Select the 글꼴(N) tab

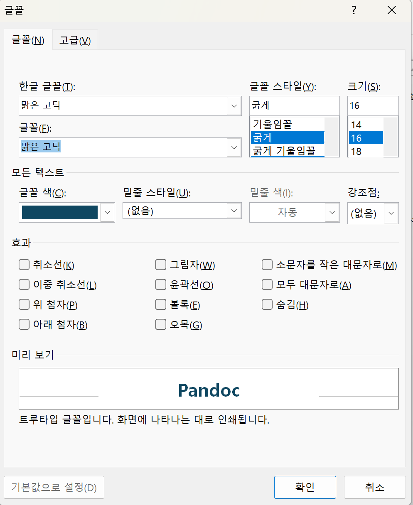tap(28, 40)
